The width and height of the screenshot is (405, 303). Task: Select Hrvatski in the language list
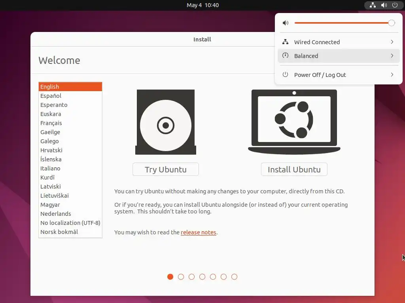pyautogui.click(x=70, y=150)
